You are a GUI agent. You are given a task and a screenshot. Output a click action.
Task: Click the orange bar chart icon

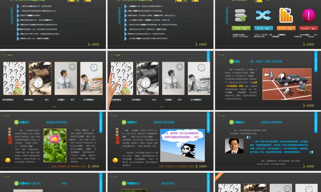coord(286,15)
